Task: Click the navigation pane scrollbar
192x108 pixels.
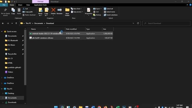Action: pyautogui.click(x=25, y=57)
